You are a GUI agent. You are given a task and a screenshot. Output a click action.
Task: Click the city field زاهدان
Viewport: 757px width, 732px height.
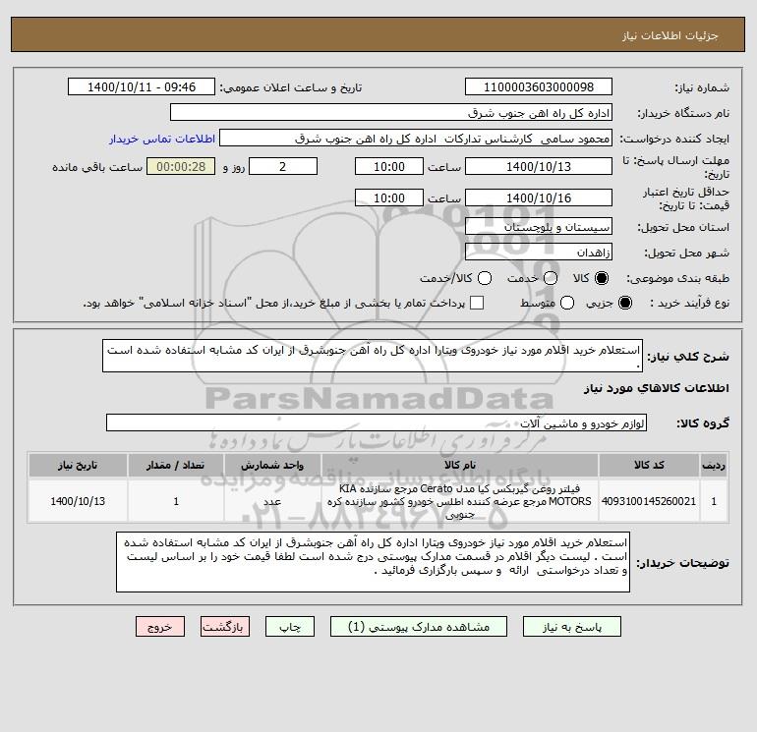click(x=539, y=252)
